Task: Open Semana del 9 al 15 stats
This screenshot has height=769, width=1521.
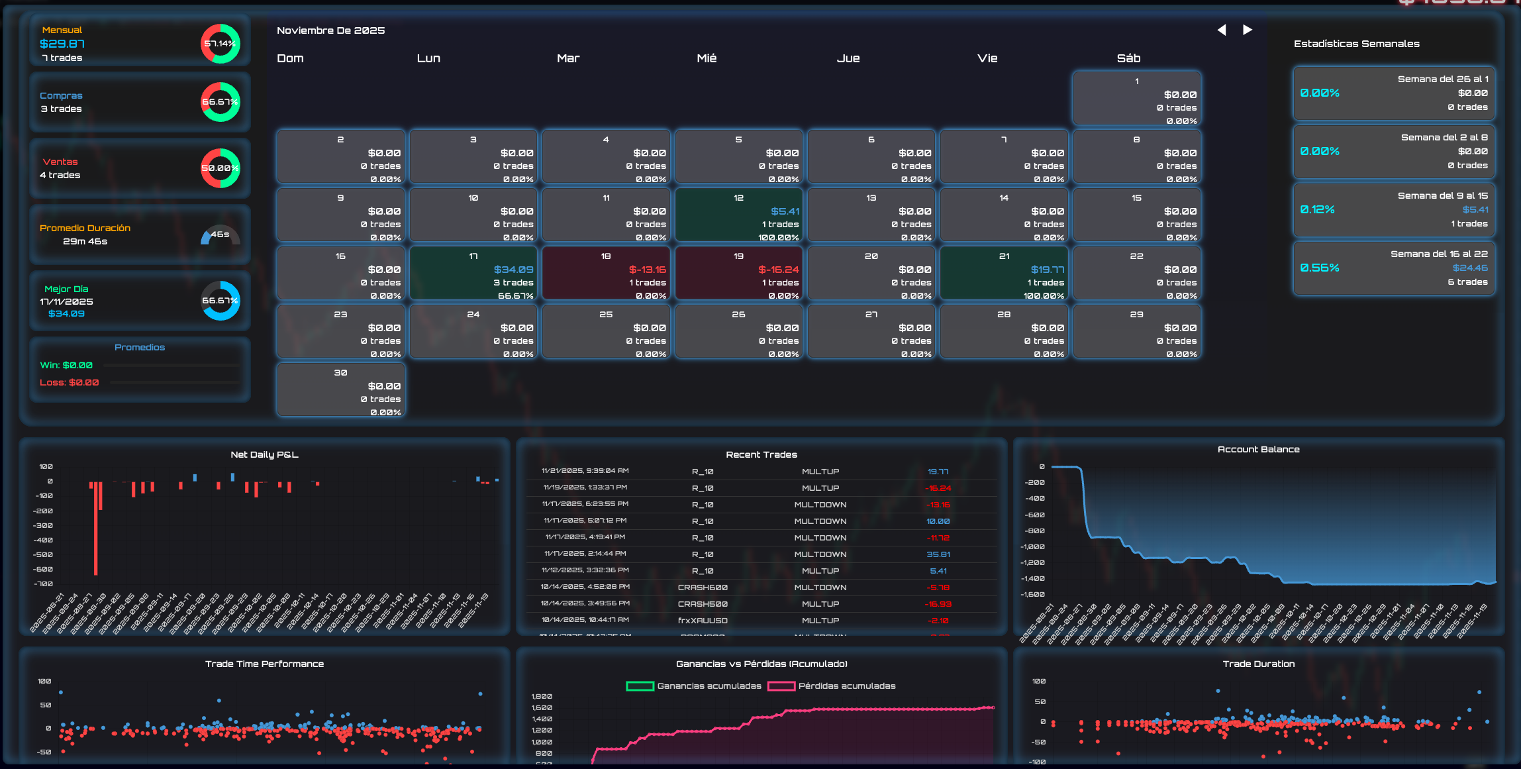Action: 1394,210
